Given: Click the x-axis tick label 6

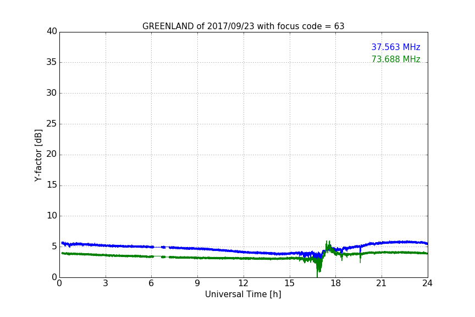Looking at the screenshot, I should coord(151,283).
